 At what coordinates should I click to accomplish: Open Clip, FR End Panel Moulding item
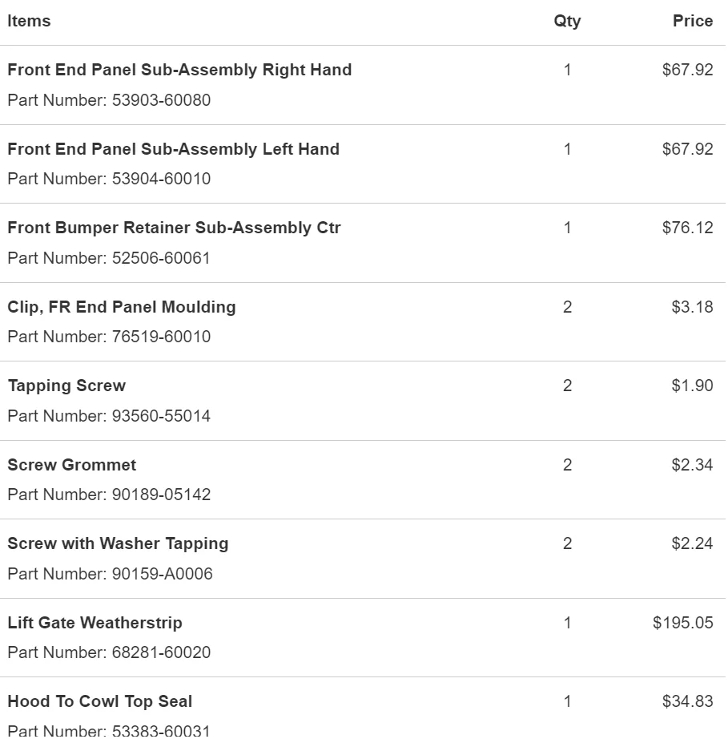click(x=122, y=307)
